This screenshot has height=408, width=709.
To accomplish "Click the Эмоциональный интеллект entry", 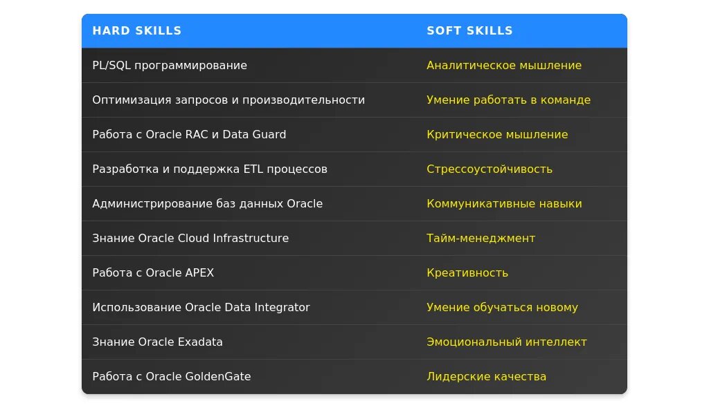I will 507,342.
